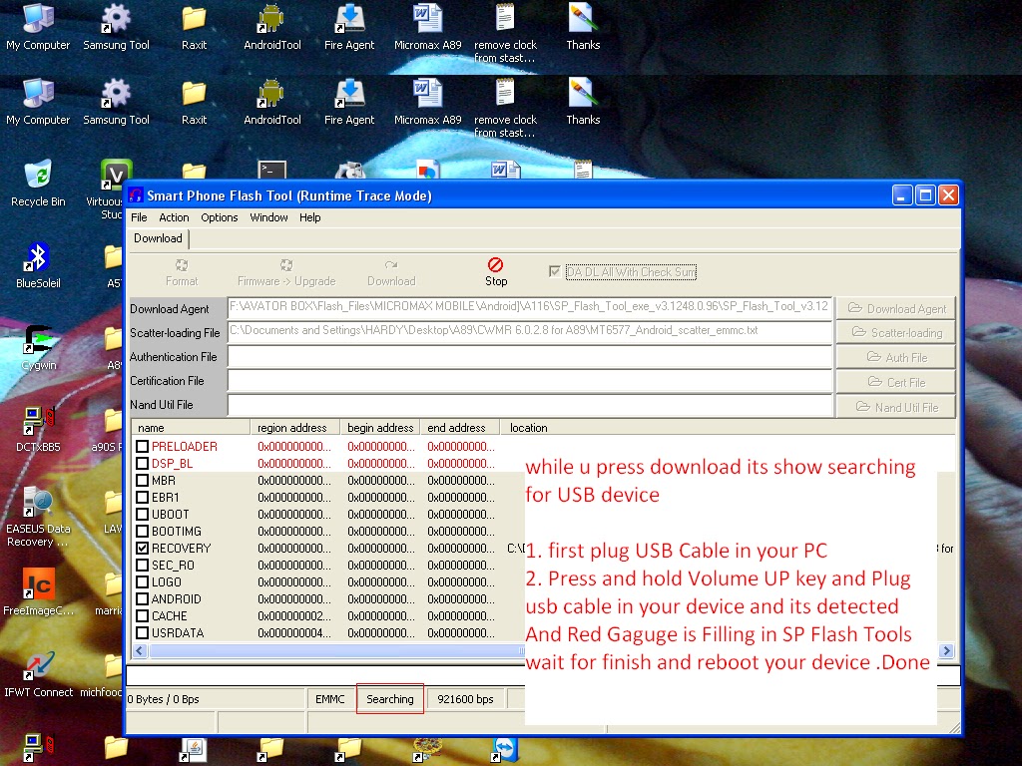
Task: Select the RECOVERY row name text
Action: pos(182,548)
